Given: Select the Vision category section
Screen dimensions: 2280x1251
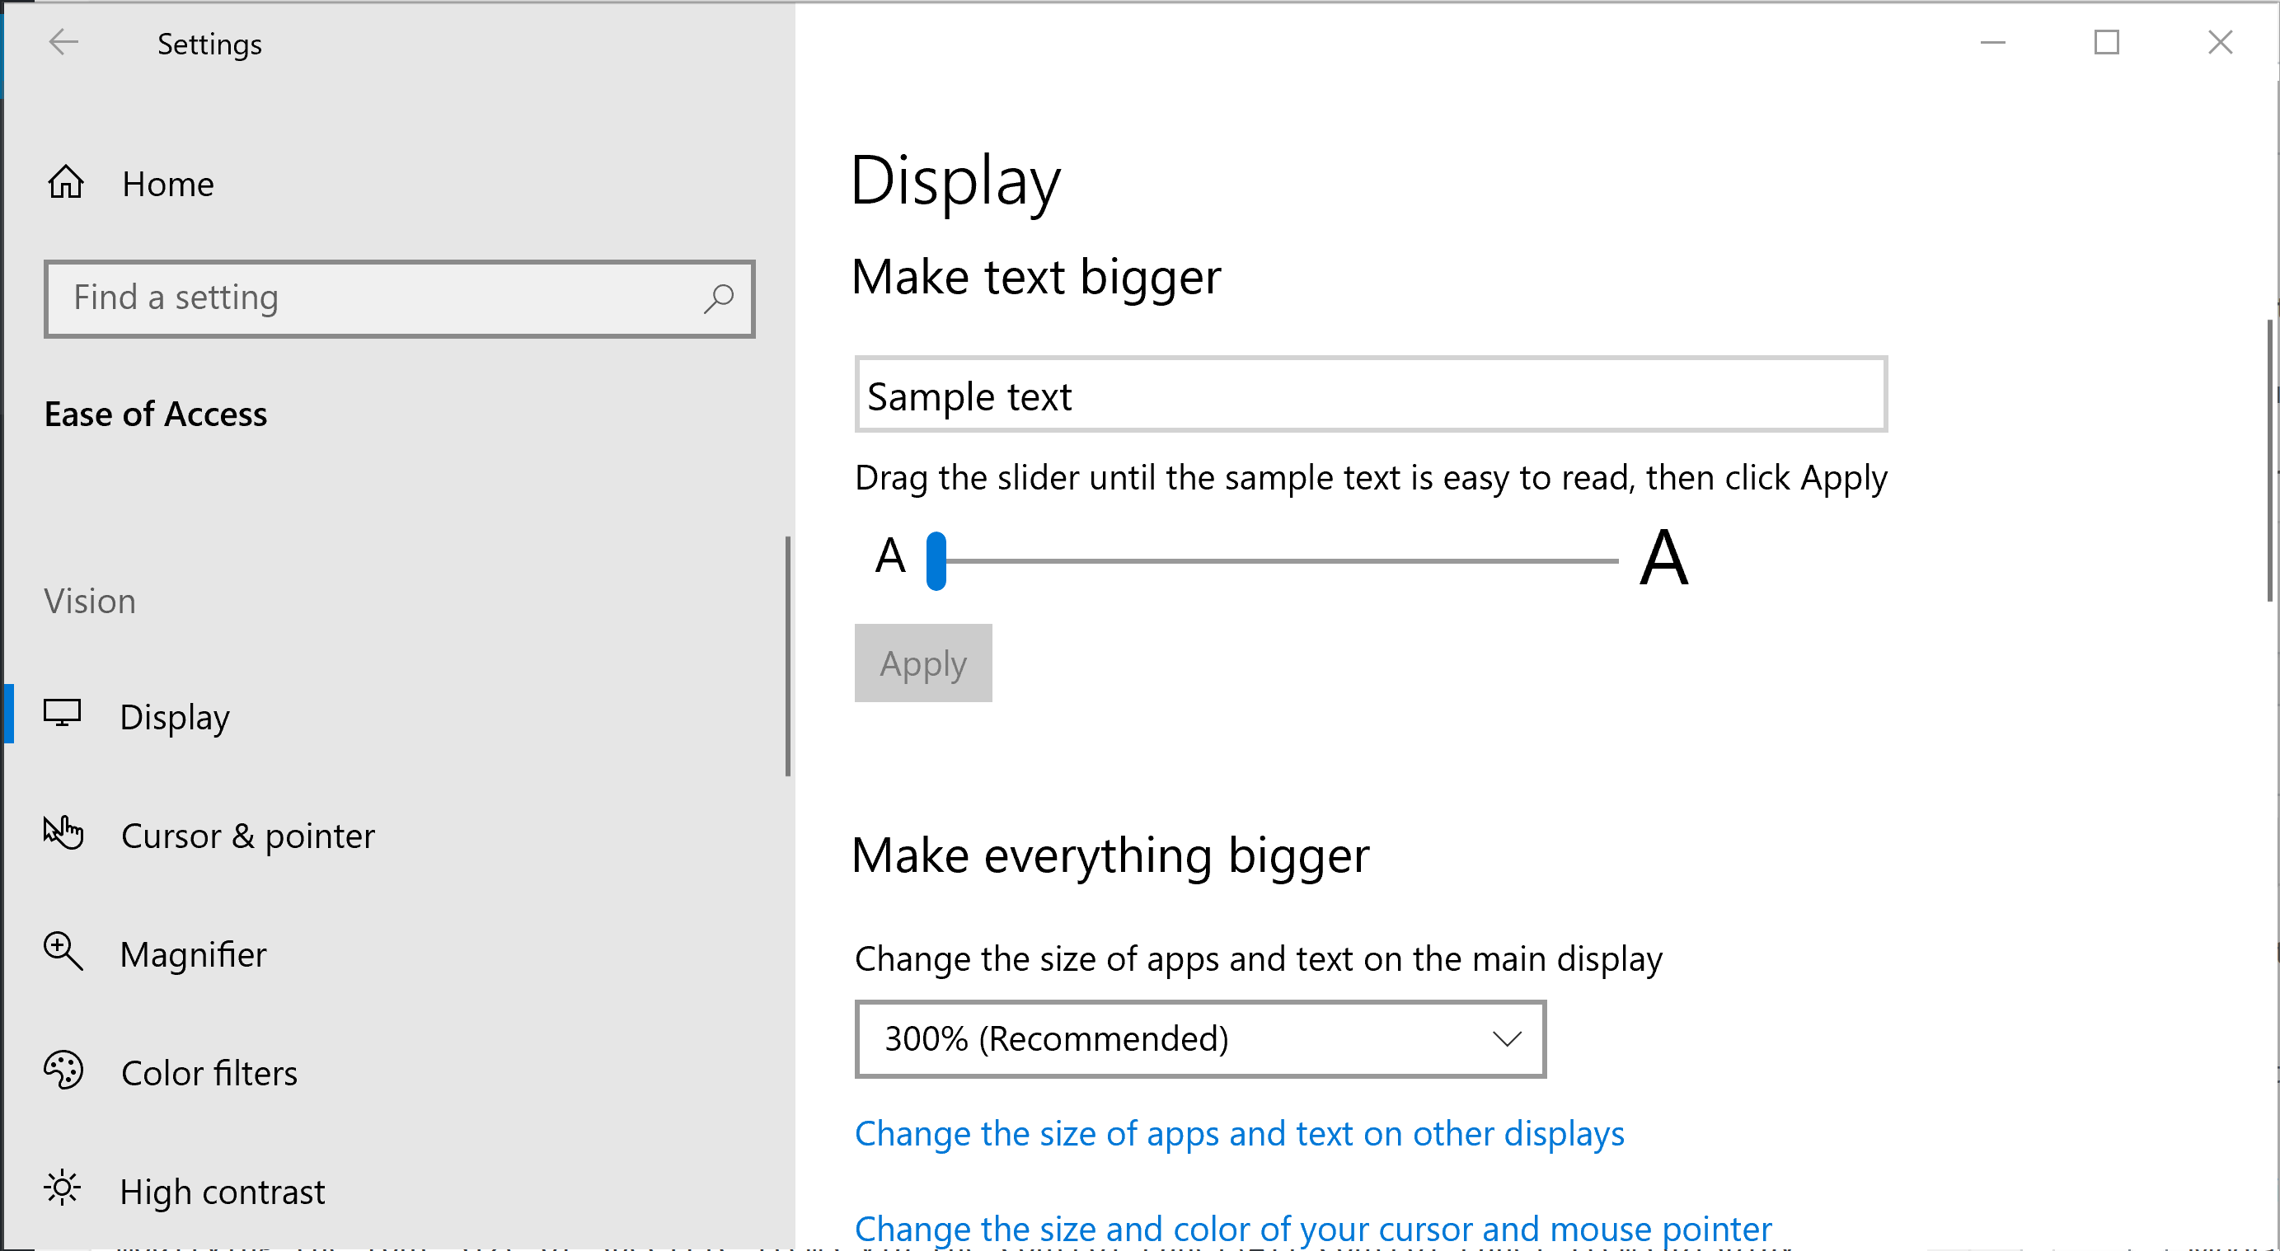Looking at the screenshot, I should [x=89, y=601].
